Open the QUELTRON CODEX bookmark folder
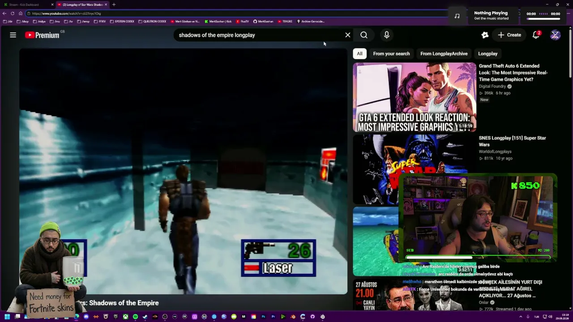 click(x=152, y=21)
